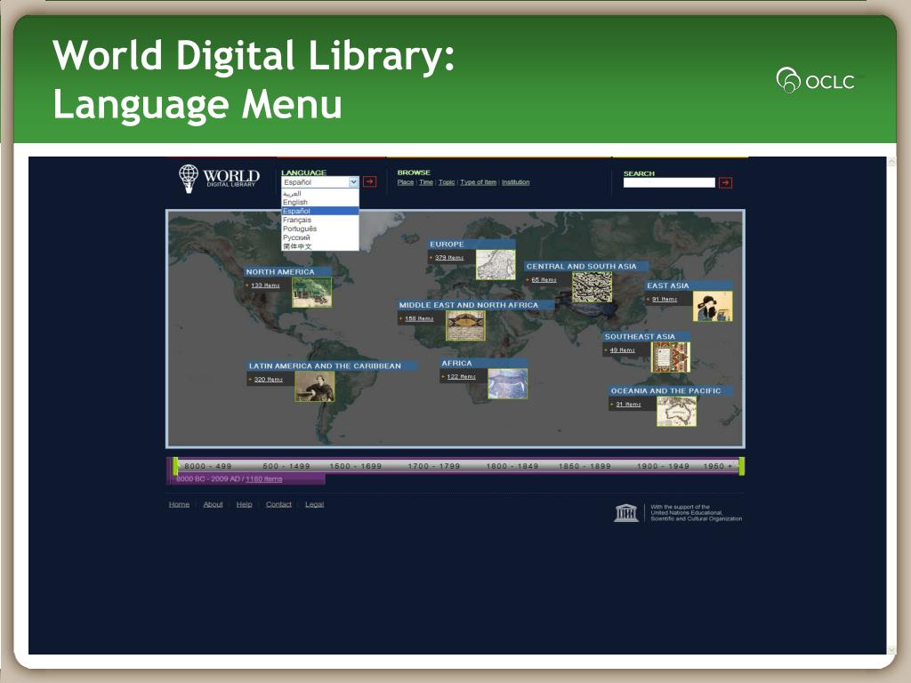
Task: Open the Europe map thumbnail
Action: click(496, 265)
